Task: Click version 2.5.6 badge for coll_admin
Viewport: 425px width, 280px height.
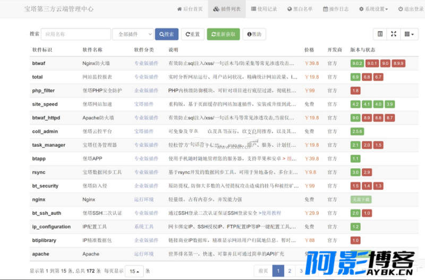Action: point(357,131)
